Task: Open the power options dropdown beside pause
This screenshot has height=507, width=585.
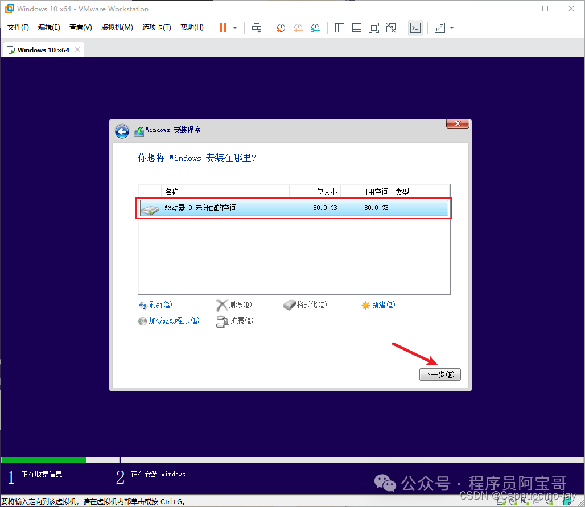Action: [x=235, y=28]
